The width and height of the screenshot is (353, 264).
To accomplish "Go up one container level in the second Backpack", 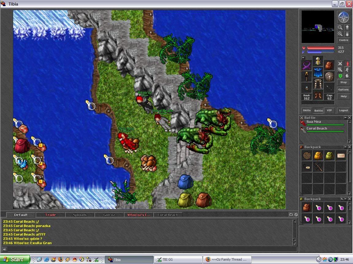I will [342, 199].
